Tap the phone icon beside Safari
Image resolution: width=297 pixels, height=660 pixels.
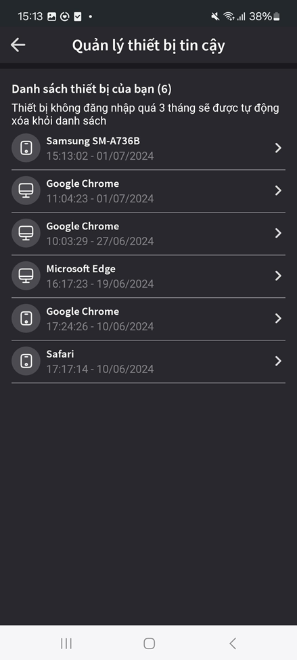click(26, 361)
